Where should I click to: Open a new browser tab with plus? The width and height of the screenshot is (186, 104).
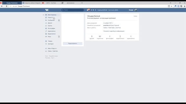click(82, 3)
